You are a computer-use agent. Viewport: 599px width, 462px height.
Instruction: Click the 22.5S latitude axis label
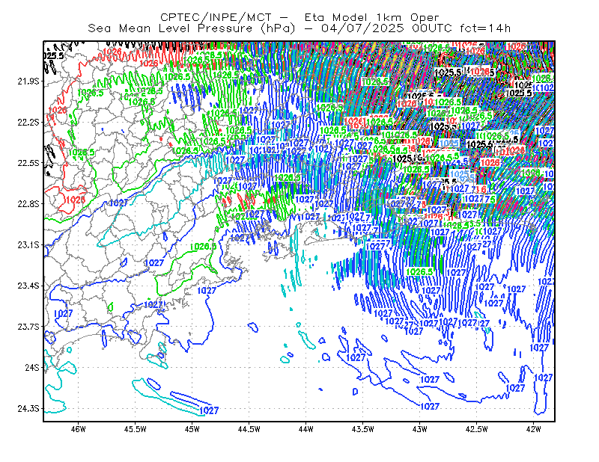[28, 163]
